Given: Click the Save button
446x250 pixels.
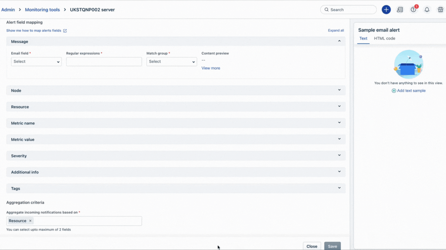Looking at the screenshot, I should pos(332,246).
